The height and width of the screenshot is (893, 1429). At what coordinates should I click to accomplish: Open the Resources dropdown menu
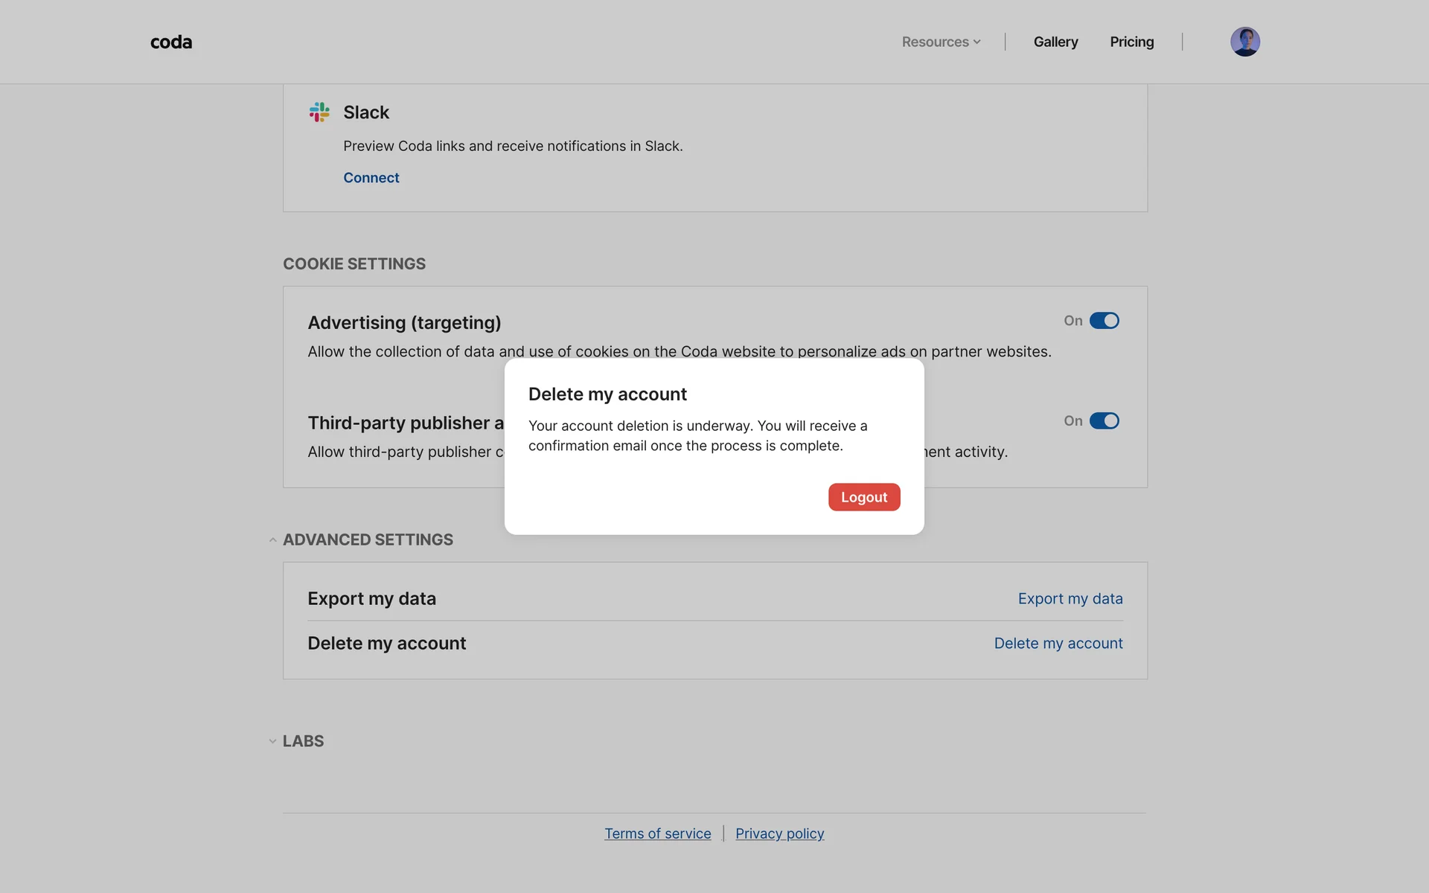coord(941,42)
